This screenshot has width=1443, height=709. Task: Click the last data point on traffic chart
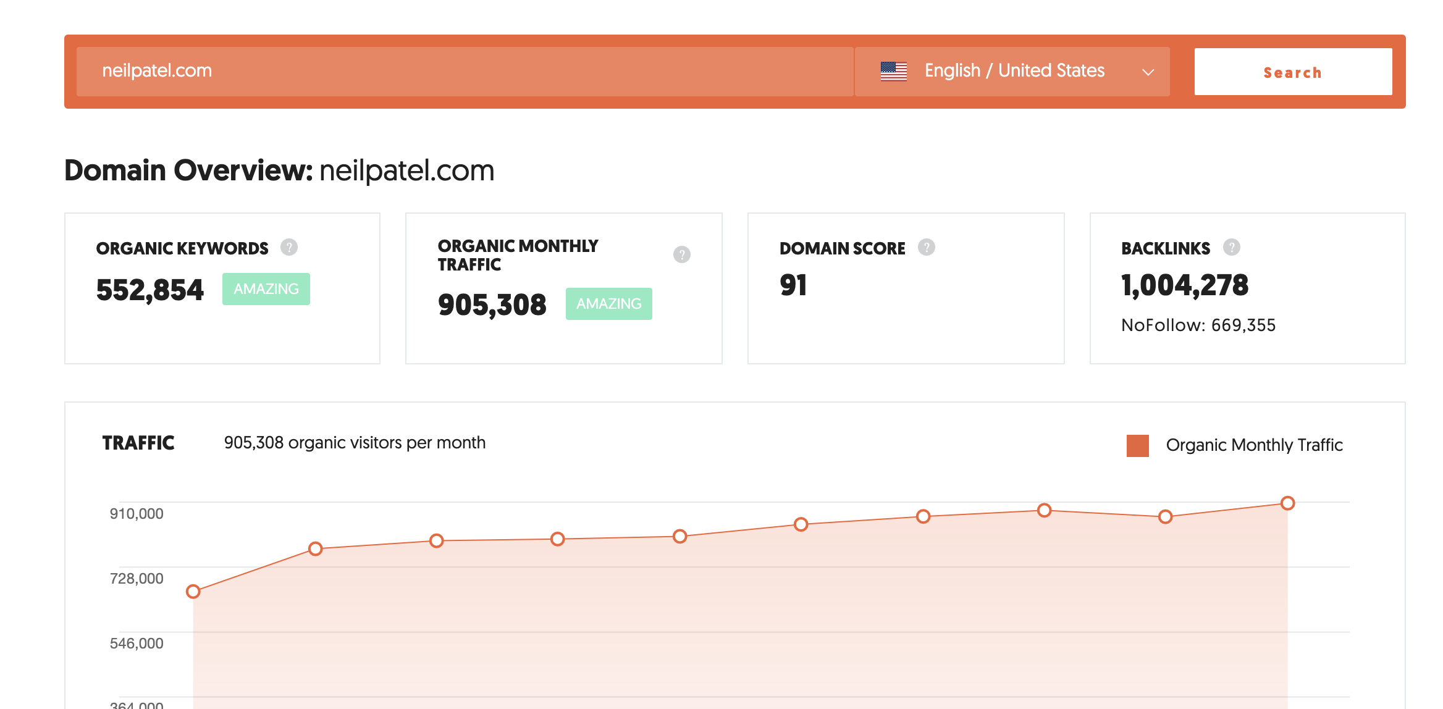point(1288,503)
